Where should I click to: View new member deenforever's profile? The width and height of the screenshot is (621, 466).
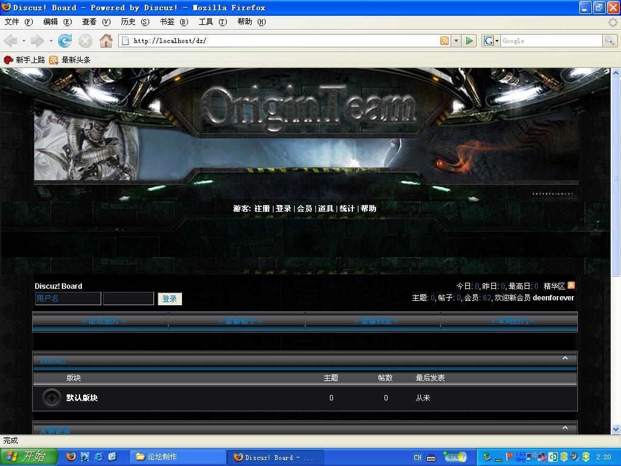(553, 297)
